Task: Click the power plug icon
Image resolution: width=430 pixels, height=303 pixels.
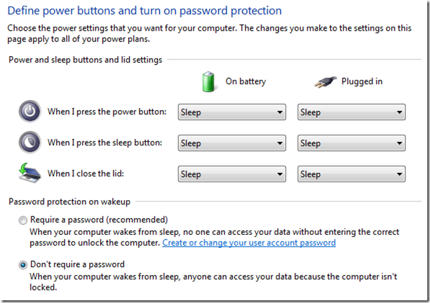Action: pos(325,81)
